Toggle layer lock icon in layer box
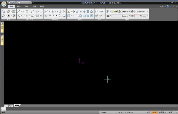The height and width of the screenshot is (114, 178). tap(117, 12)
